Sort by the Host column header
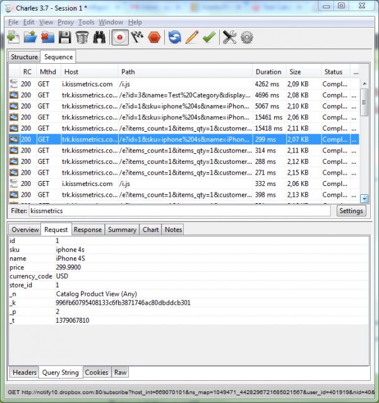 [x=89, y=72]
